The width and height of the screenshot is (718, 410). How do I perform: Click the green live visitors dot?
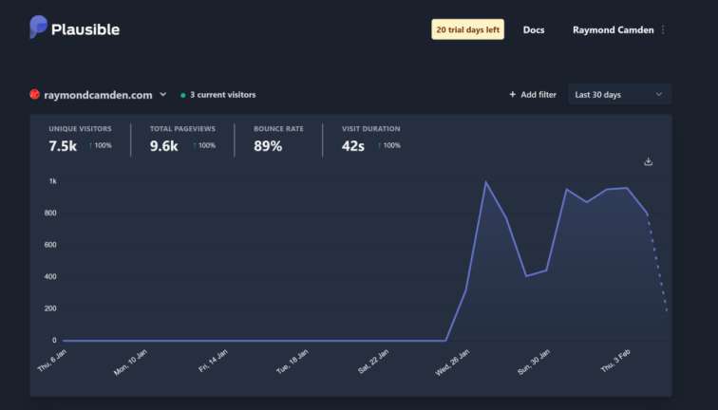(x=183, y=95)
